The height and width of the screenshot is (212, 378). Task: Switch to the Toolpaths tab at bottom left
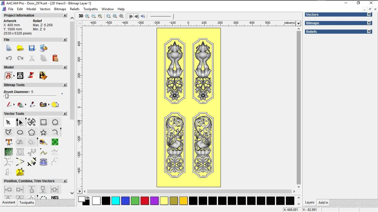click(27, 203)
